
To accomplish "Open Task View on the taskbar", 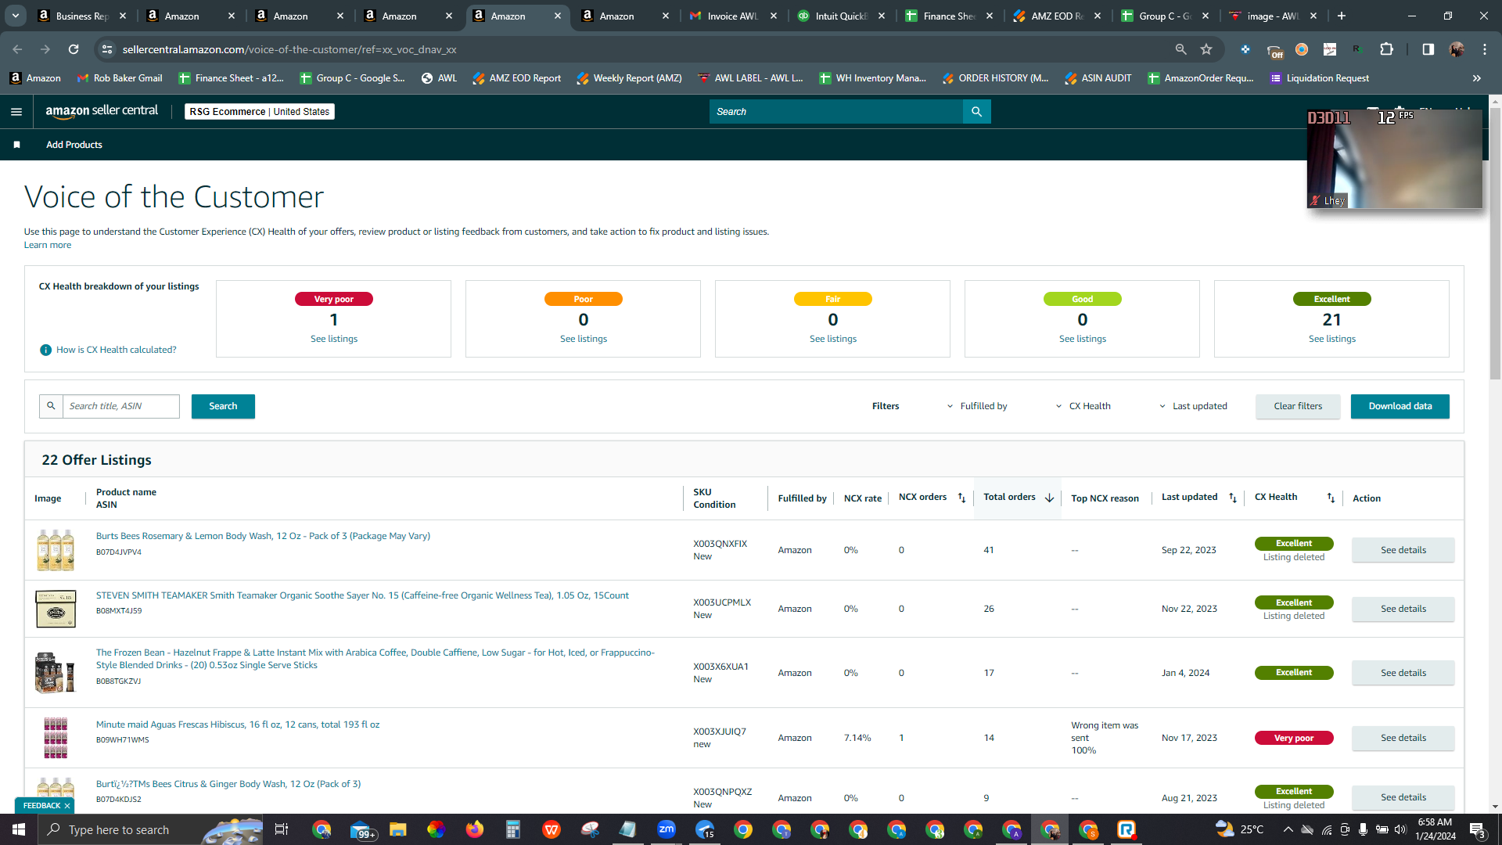I will pyautogui.click(x=282, y=829).
